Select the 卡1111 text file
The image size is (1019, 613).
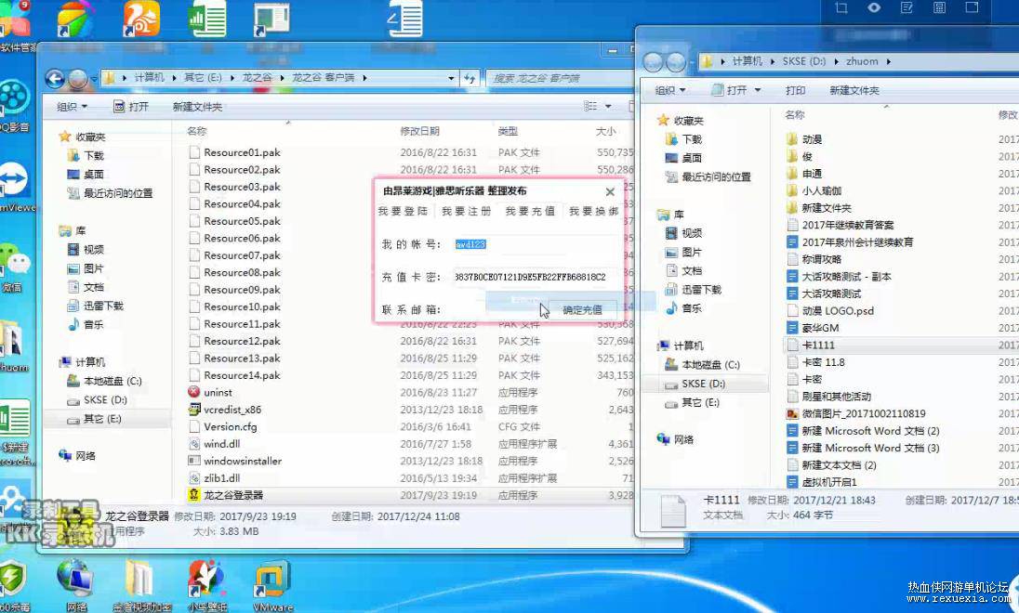[x=818, y=346]
